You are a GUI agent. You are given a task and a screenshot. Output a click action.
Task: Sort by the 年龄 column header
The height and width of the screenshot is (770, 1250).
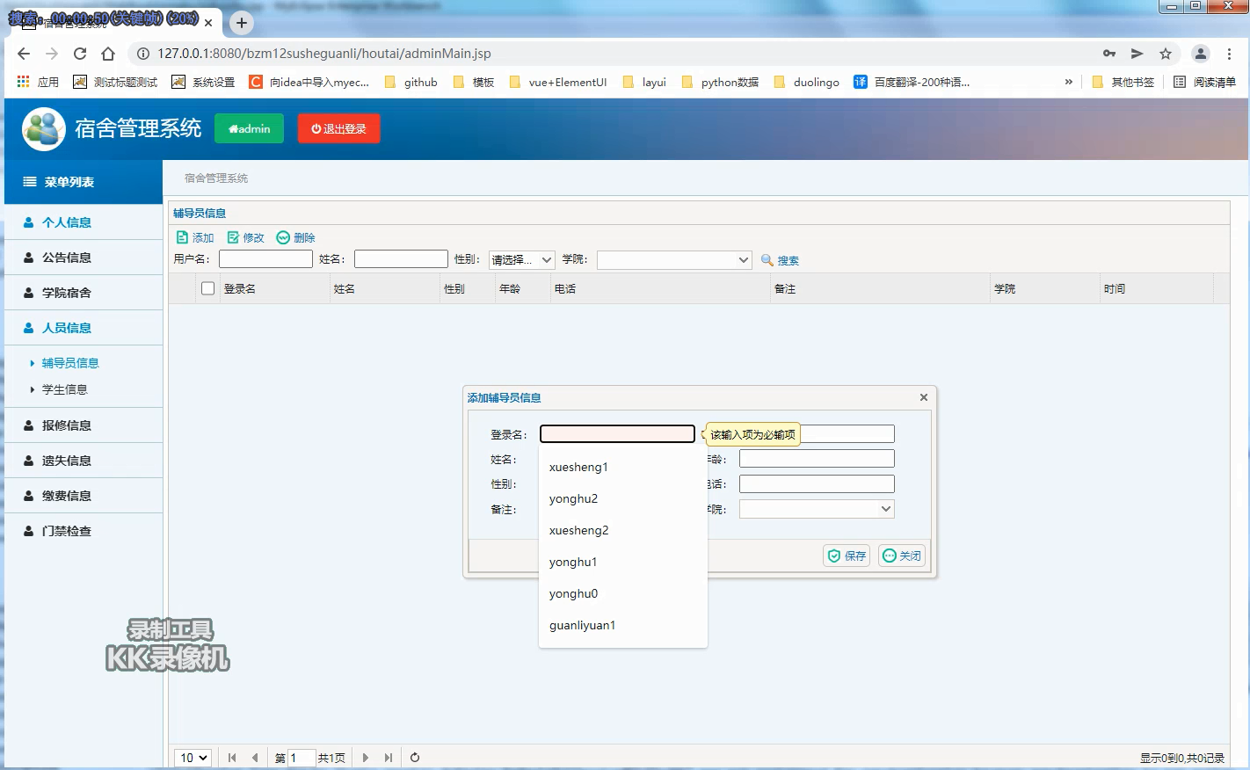click(x=522, y=288)
